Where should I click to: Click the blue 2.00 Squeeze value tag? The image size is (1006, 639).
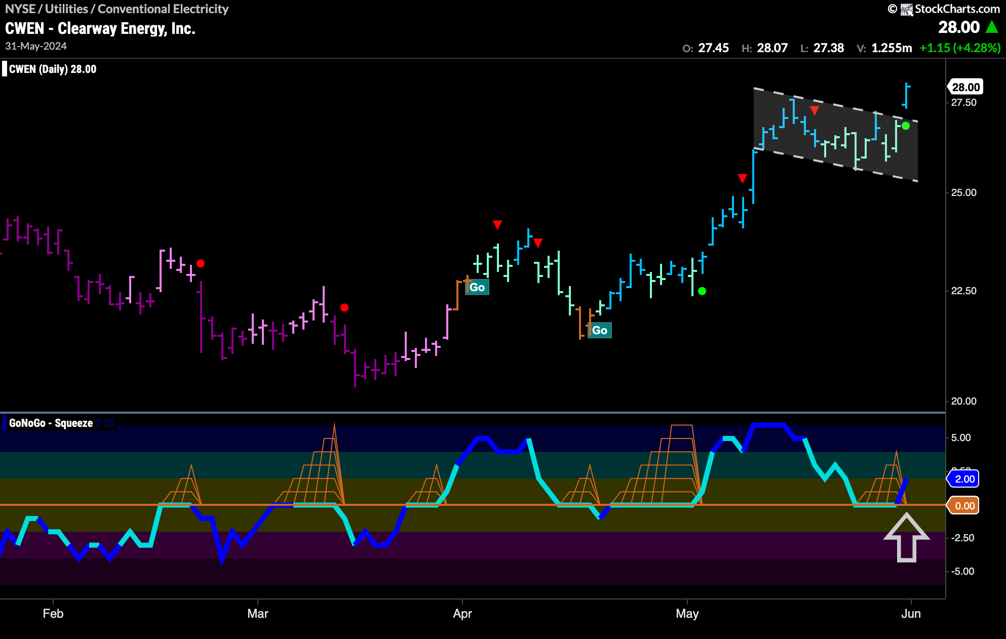tap(964, 479)
